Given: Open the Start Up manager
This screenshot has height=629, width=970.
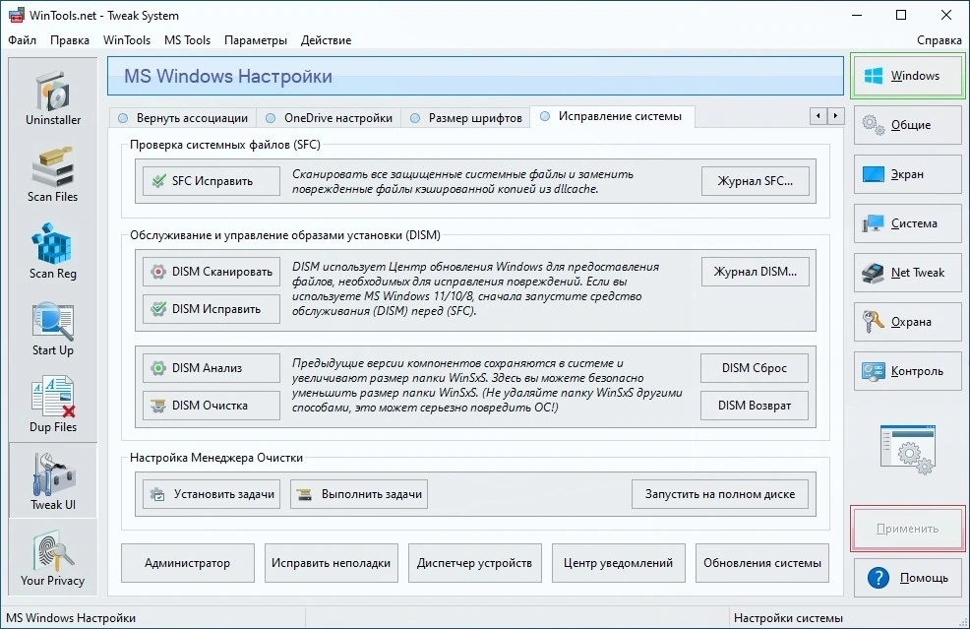Looking at the screenshot, I should tap(53, 329).
